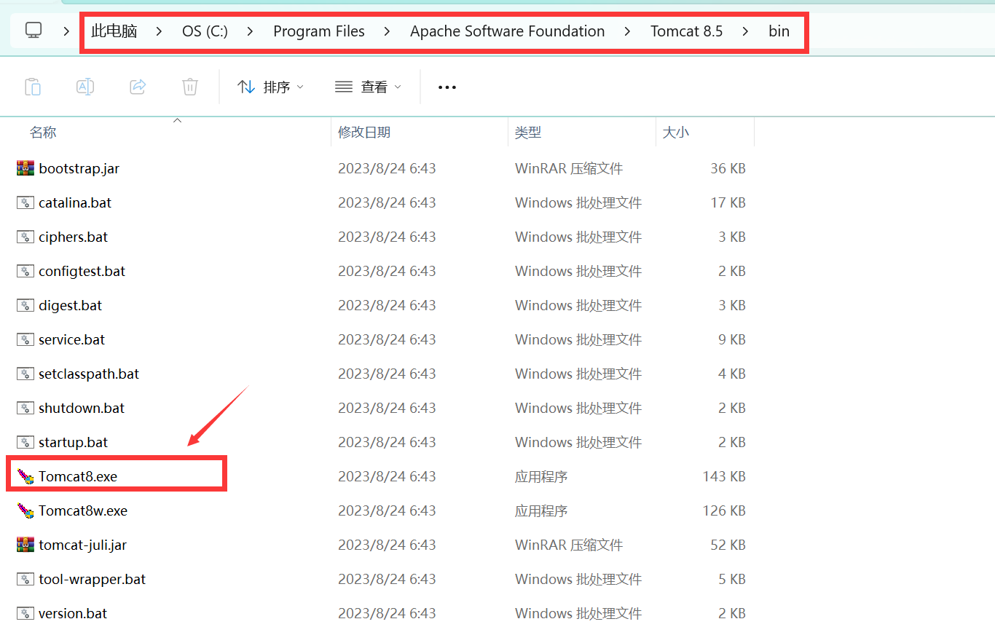
Task: Click the Tomcat8w.exe feather icon
Action: coord(25,510)
